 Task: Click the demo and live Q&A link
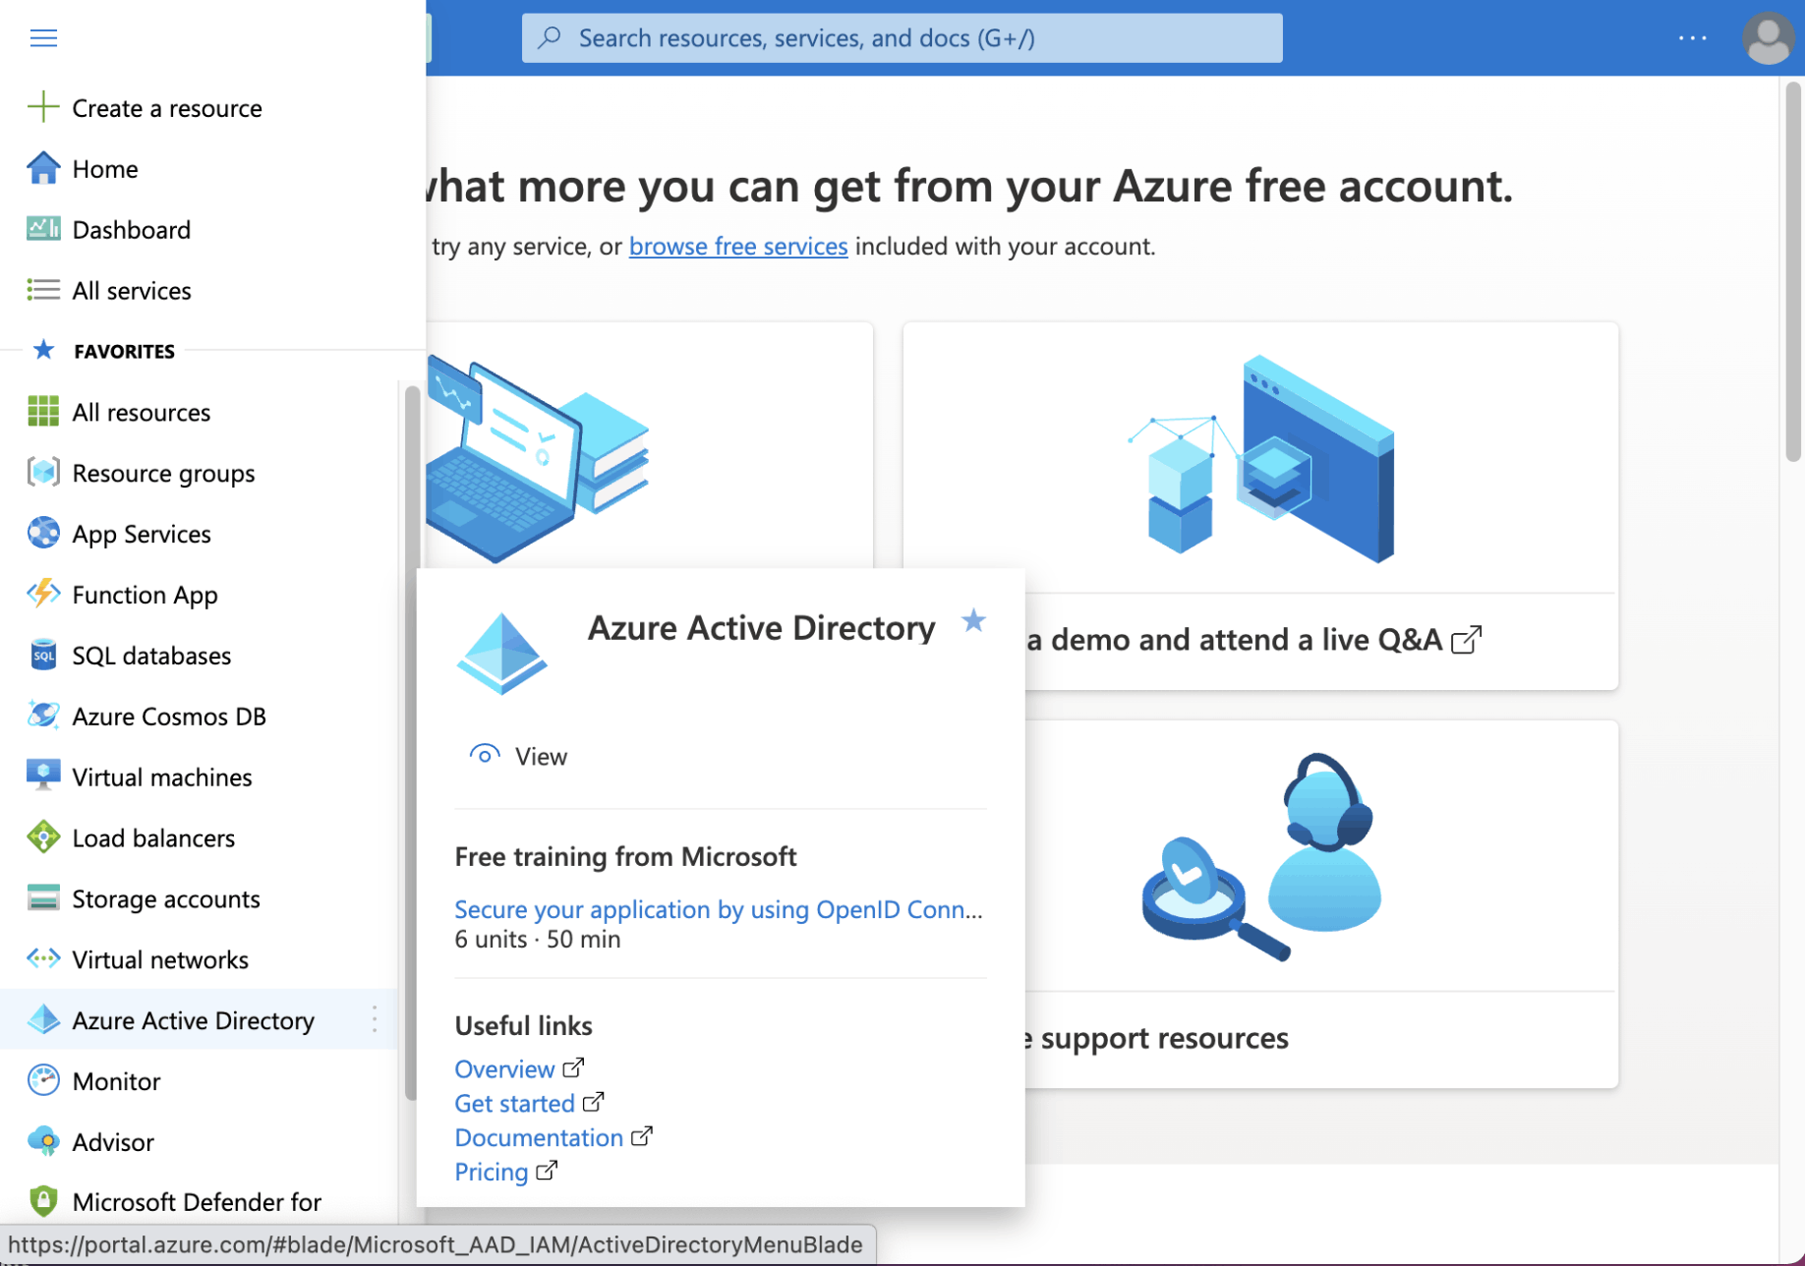(1253, 640)
